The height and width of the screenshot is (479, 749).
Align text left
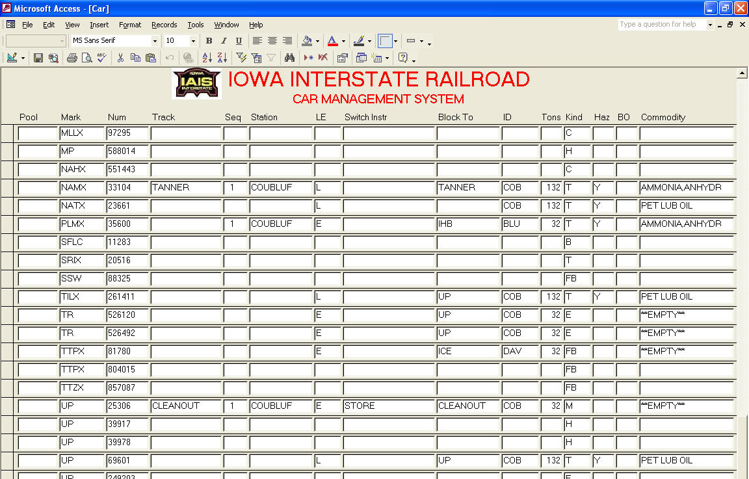[x=257, y=41]
